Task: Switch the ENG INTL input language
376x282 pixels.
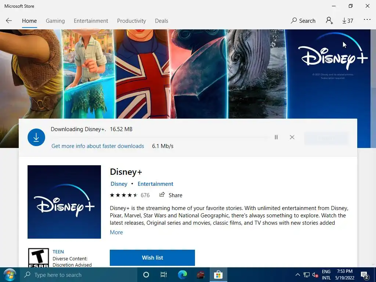Action: [326, 275]
